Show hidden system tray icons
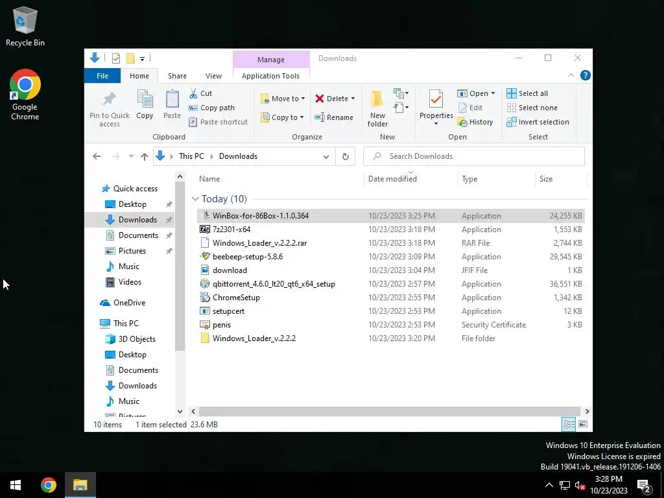Viewport: 664px width, 498px height. pyautogui.click(x=549, y=485)
